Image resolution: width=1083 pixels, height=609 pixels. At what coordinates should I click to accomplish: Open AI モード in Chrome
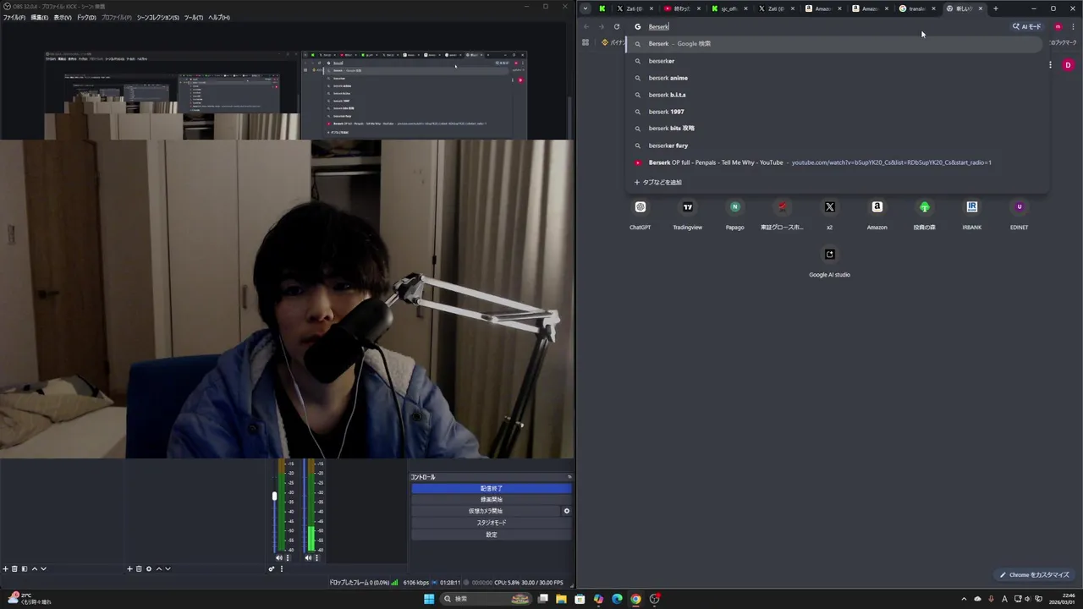point(1027,26)
